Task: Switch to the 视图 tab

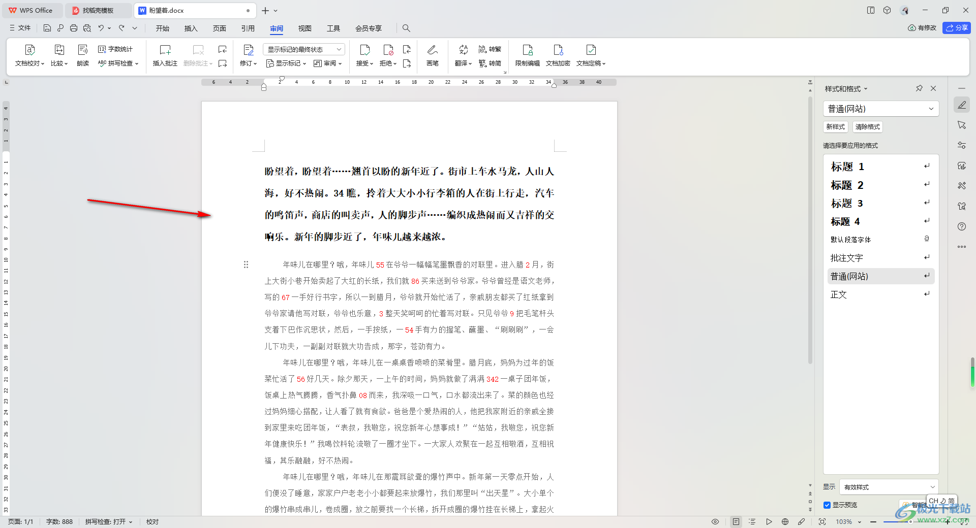Action: pyautogui.click(x=305, y=28)
